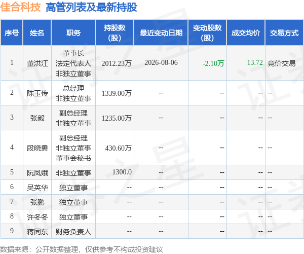Select the name 吴英华
This screenshot has width=304, height=254.
(37, 188)
